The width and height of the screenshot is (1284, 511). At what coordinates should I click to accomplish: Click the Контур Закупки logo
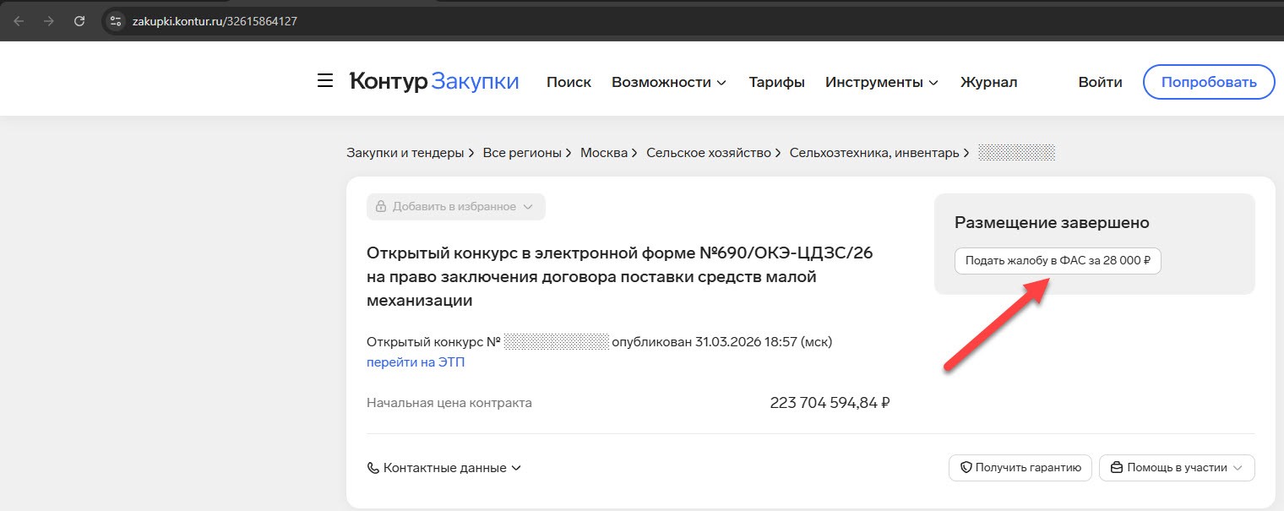pos(434,81)
